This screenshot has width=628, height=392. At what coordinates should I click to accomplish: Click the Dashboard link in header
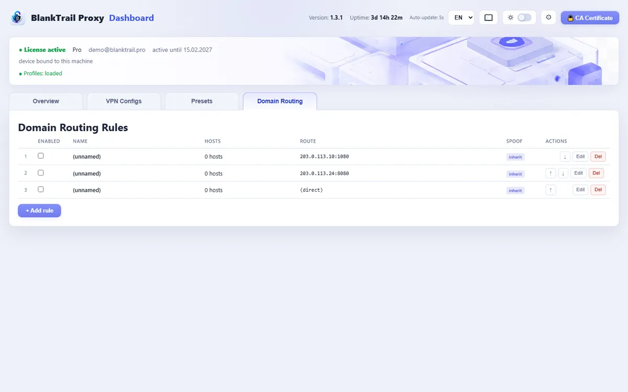click(131, 18)
